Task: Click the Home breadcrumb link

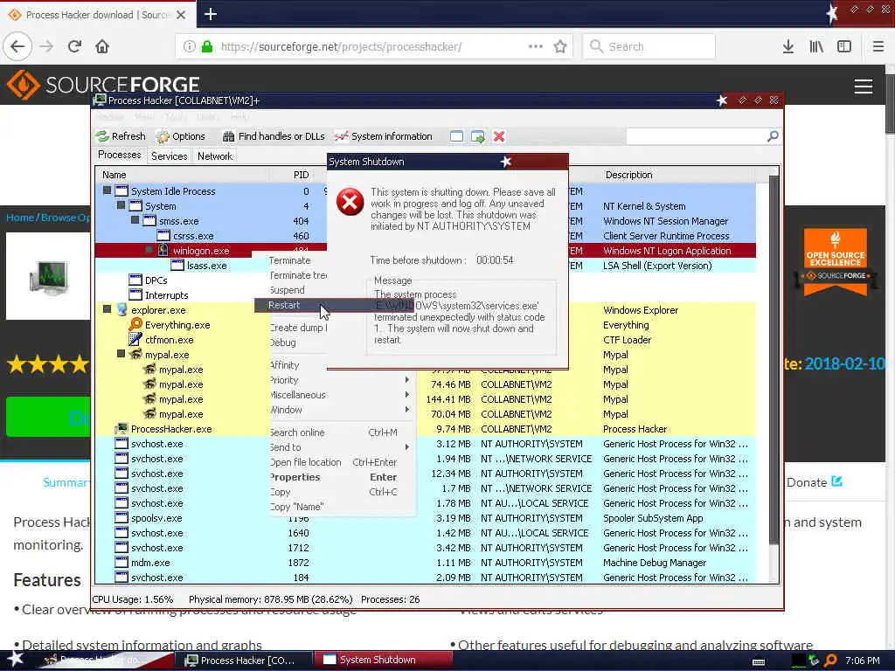Action: coord(20,218)
